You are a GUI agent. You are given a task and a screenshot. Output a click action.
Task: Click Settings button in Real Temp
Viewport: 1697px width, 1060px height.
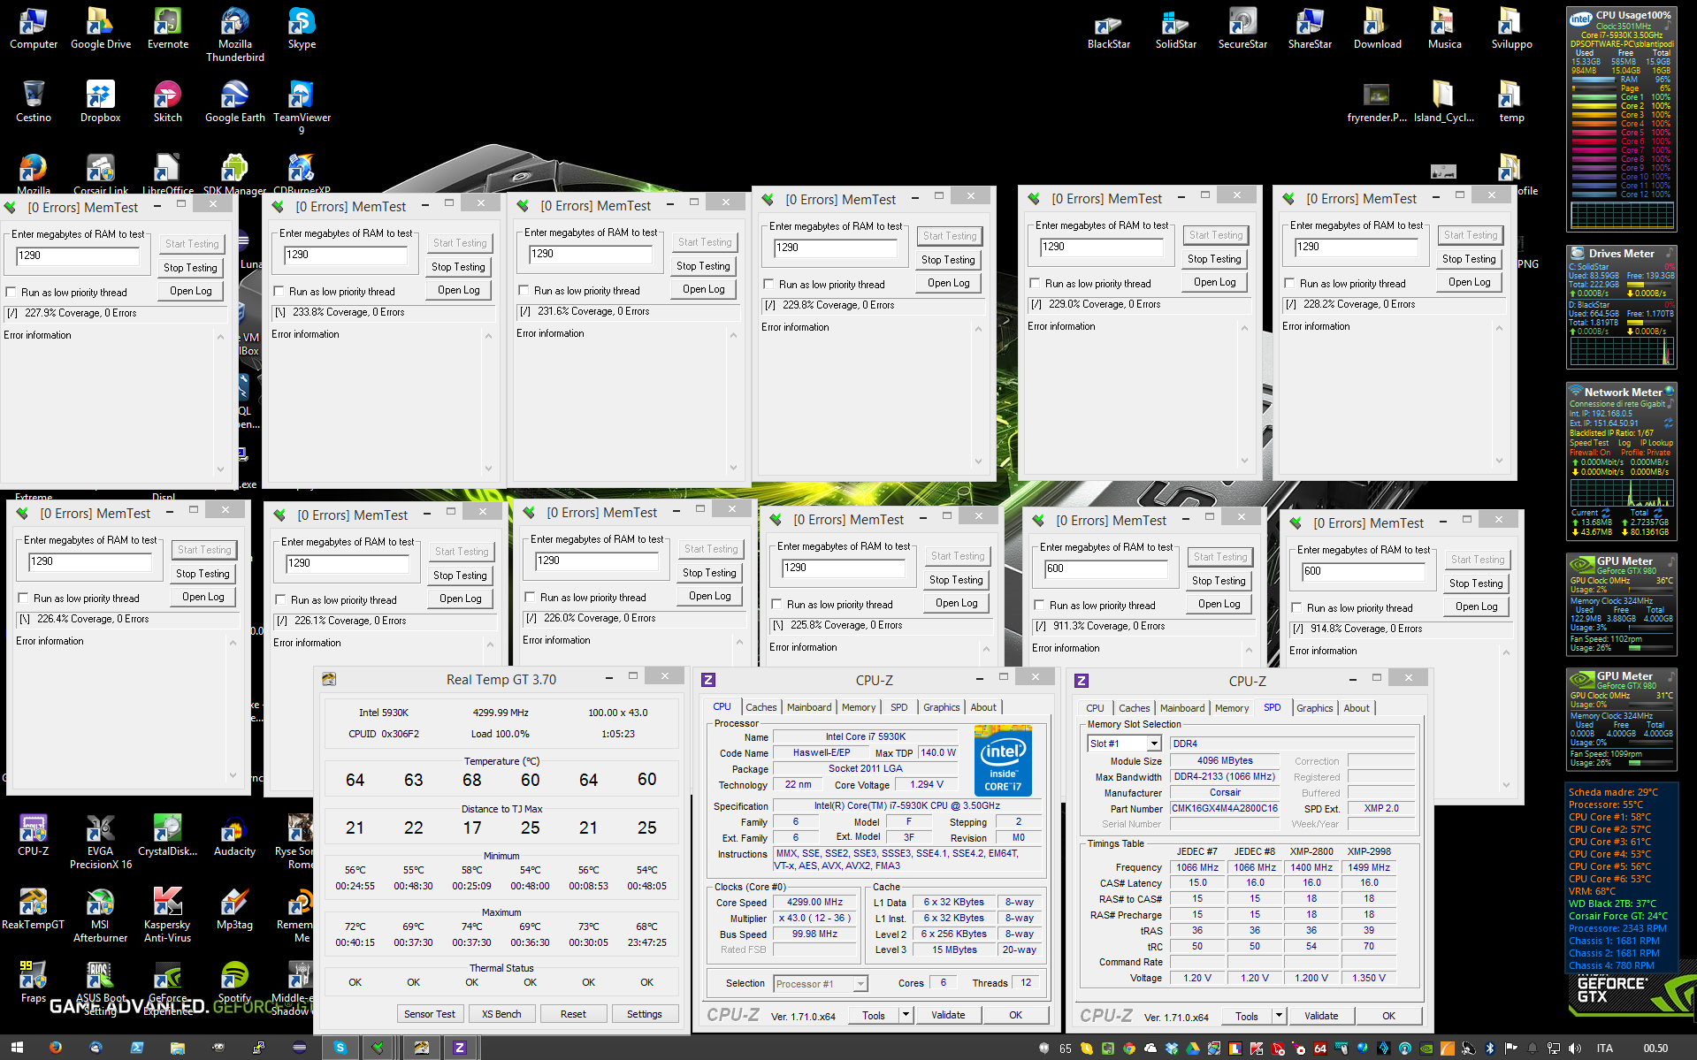point(645,1014)
